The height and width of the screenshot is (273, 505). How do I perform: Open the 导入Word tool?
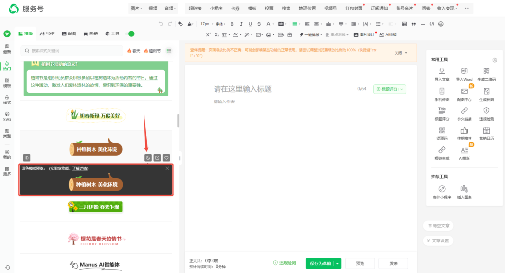click(x=464, y=74)
